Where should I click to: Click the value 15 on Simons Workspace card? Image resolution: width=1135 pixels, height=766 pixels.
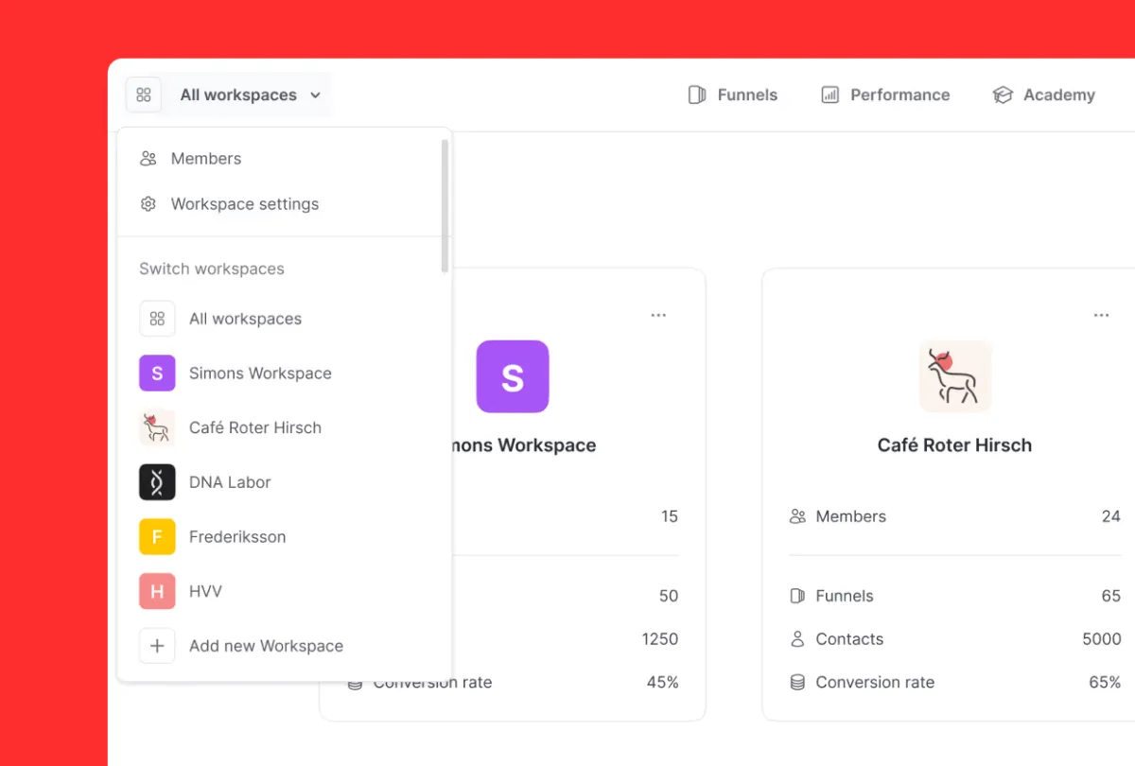tap(670, 516)
